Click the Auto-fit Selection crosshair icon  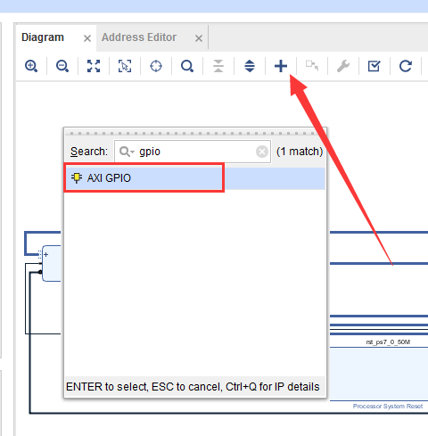[156, 66]
